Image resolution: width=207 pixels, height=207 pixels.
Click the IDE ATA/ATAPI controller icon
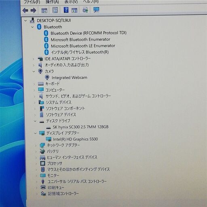40,59
